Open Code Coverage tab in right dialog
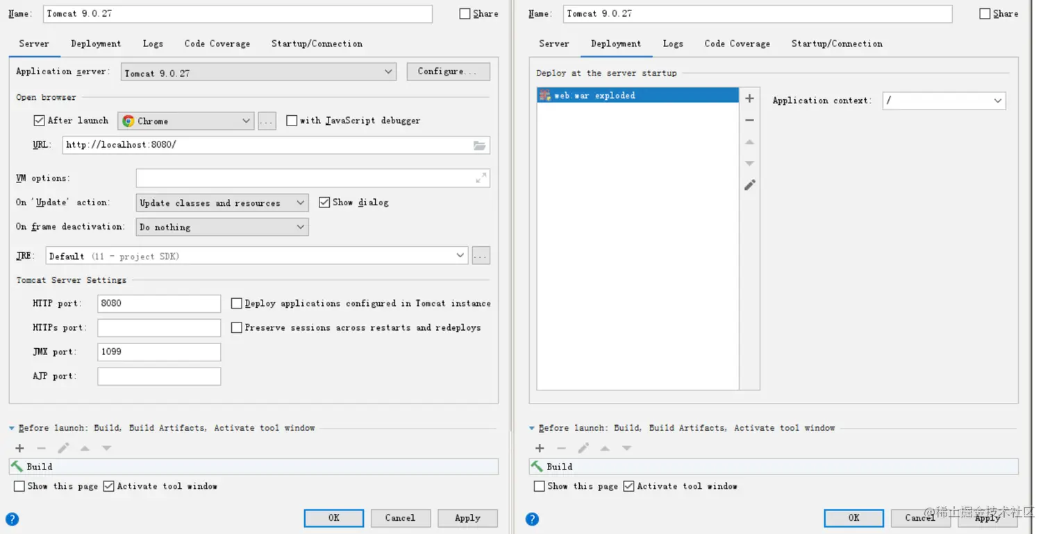1050x534 pixels. pyautogui.click(x=737, y=44)
